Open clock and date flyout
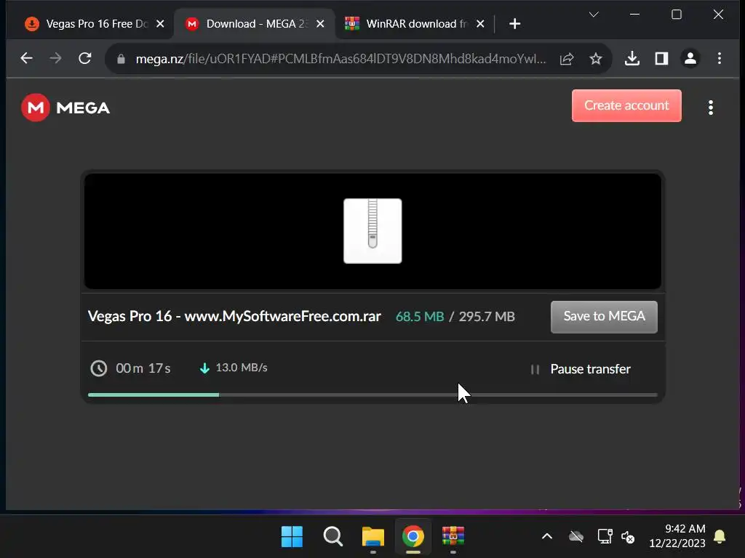The width and height of the screenshot is (745, 558). pos(677,536)
